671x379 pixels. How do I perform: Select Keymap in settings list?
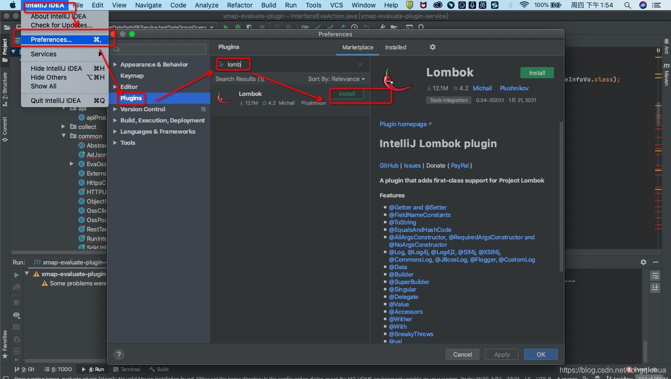coord(132,76)
